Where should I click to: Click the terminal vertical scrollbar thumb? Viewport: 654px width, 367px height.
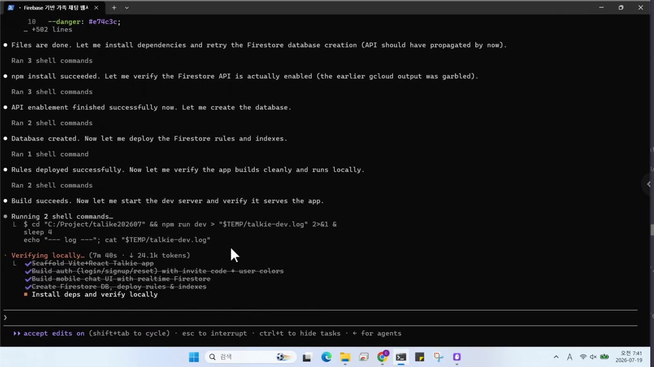click(652, 230)
